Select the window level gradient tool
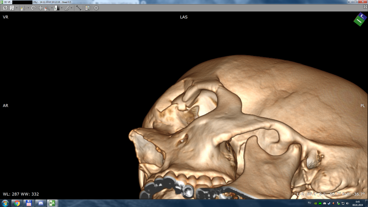The image size is (368, 207). pos(57,8)
